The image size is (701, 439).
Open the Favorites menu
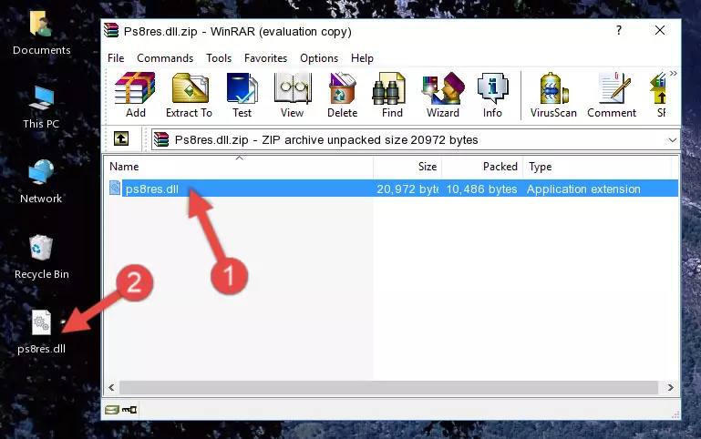click(265, 58)
